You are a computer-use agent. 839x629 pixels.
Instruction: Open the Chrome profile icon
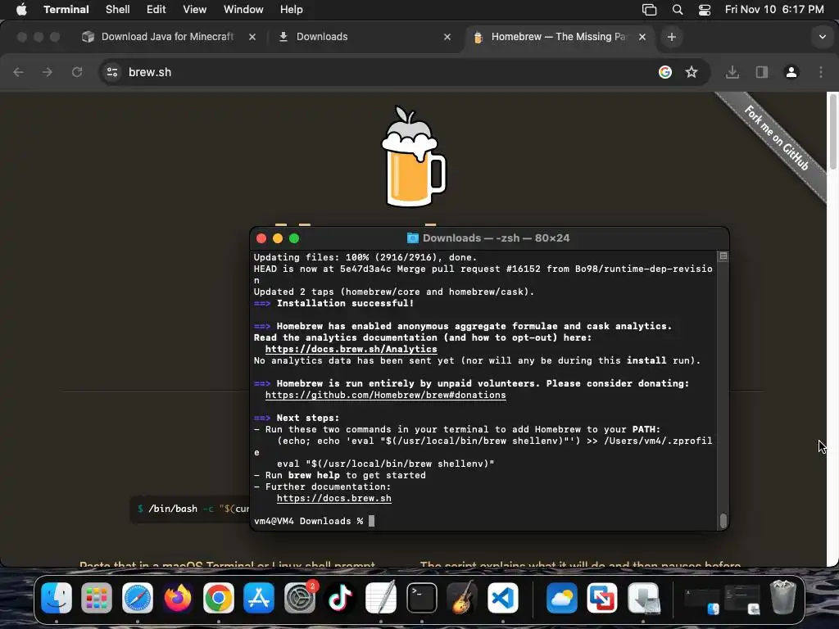(x=791, y=72)
